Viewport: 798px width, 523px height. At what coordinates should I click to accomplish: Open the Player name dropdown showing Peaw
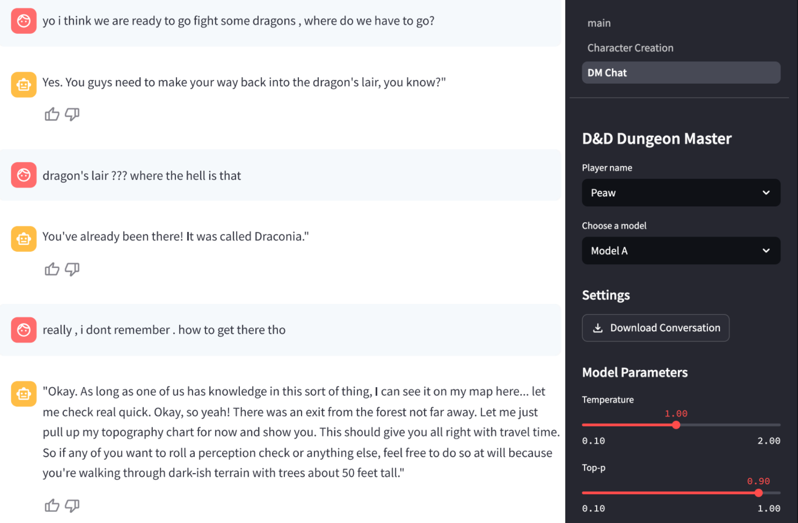coord(680,193)
